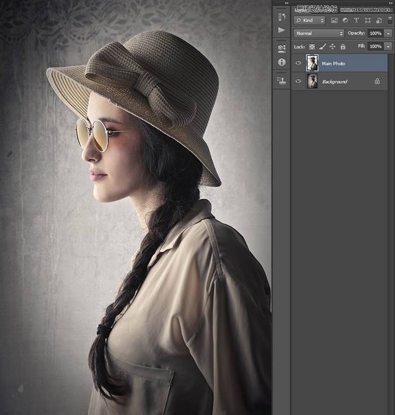395x415 pixels.
Task: Open the Clone Source panel icon
Action: coord(282,81)
